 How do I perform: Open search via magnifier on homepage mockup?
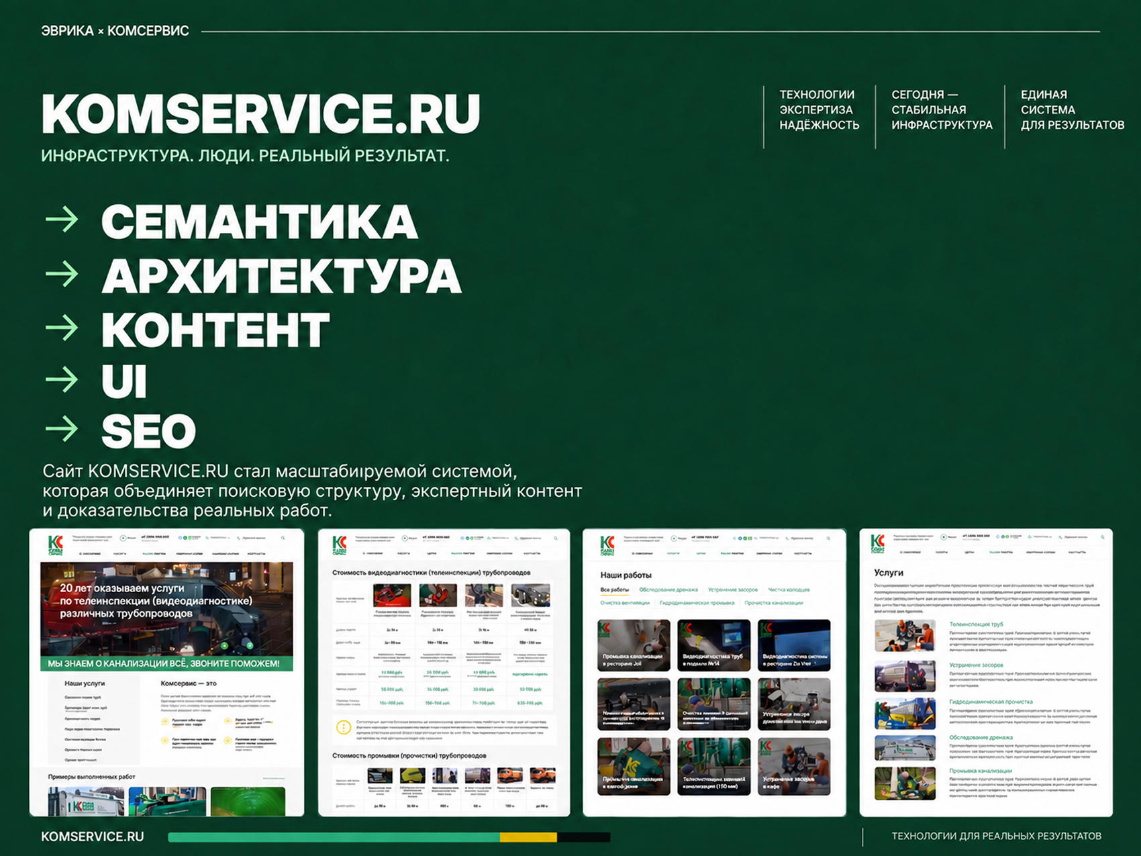click(x=283, y=538)
